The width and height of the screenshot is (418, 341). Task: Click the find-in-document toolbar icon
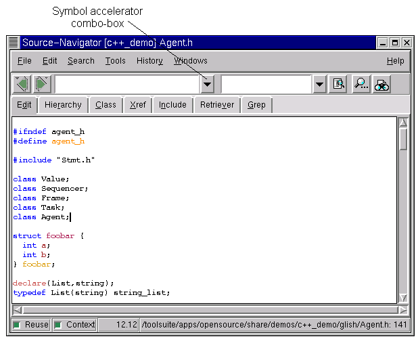pyautogui.click(x=338, y=85)
